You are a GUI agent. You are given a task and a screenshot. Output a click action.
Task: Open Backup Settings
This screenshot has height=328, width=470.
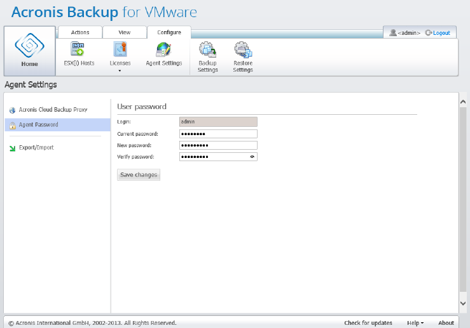pyautogui.click(x=207, y=57)
